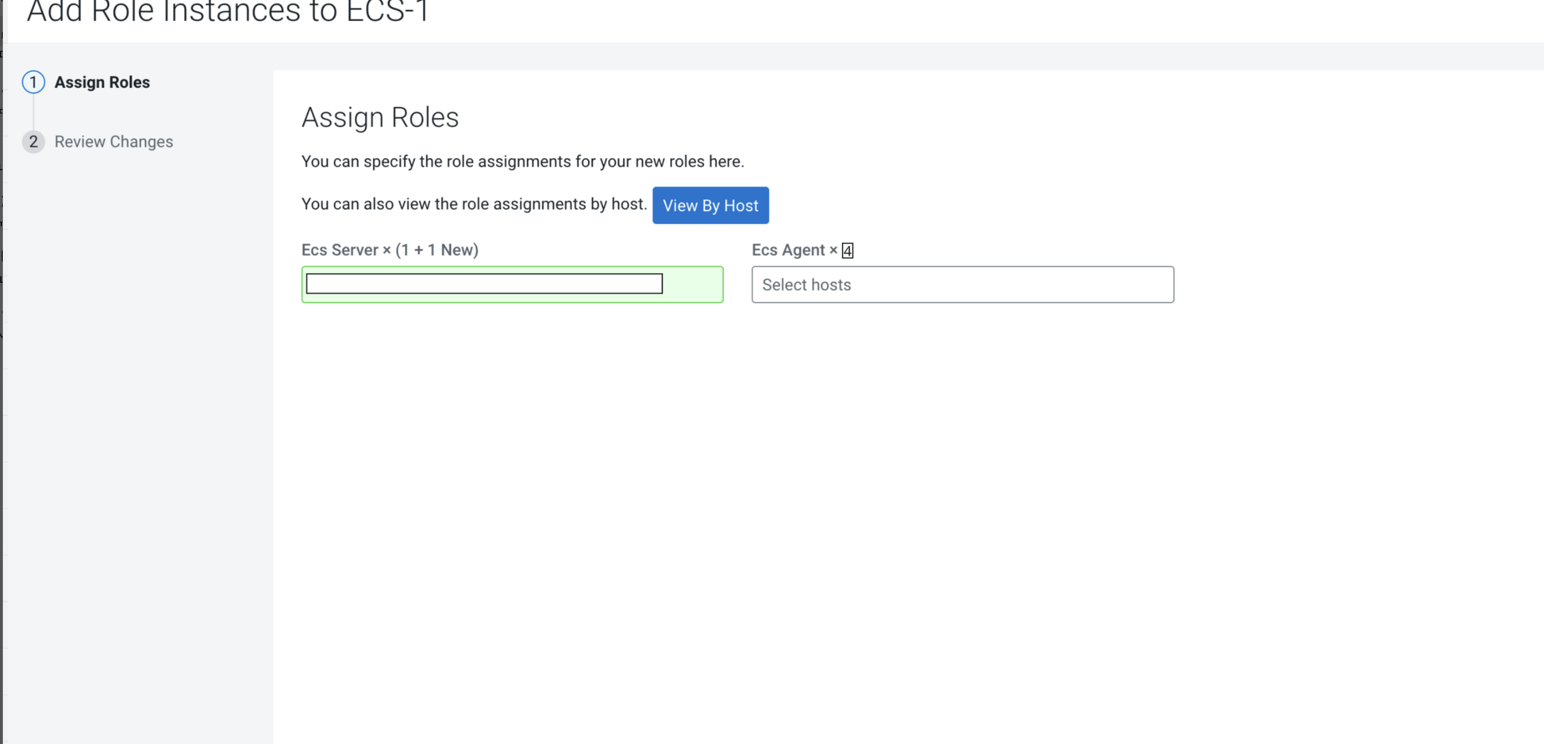This screenshot has width=1544, height=744.
Task: Click the role assignments description text
Action: point(522,162)
